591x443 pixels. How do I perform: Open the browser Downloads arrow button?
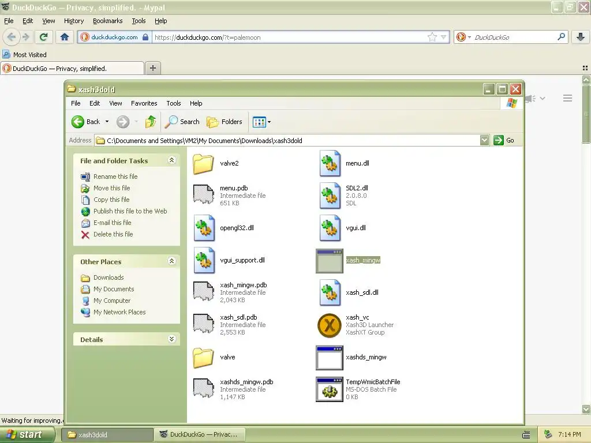[x=581, y=37]
